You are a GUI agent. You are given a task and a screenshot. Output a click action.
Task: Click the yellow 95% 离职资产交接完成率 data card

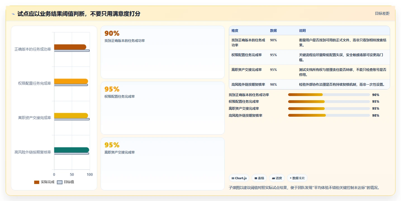pyautogui.click(x=163, y=164)
